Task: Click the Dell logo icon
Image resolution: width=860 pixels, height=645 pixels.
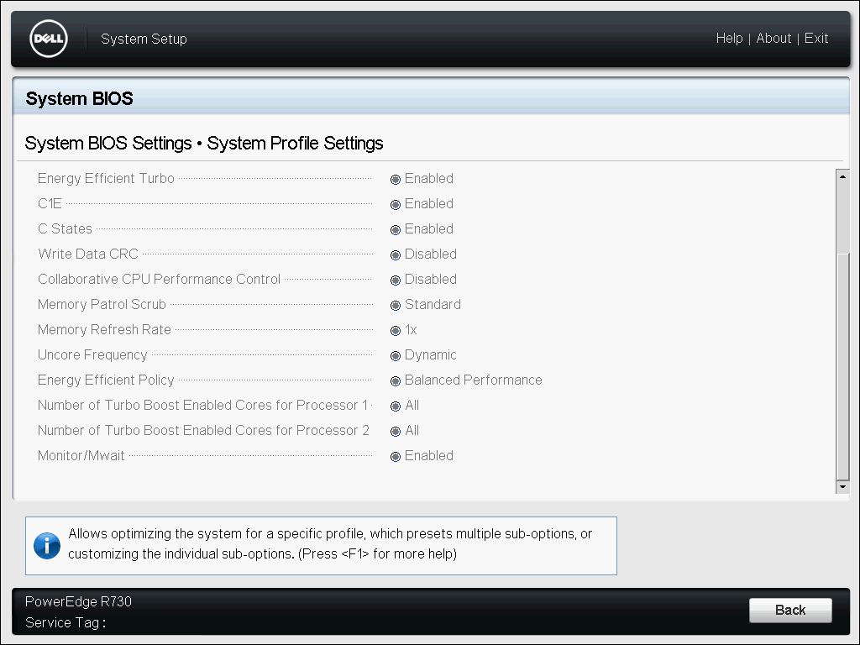Action: pos(49,39)
